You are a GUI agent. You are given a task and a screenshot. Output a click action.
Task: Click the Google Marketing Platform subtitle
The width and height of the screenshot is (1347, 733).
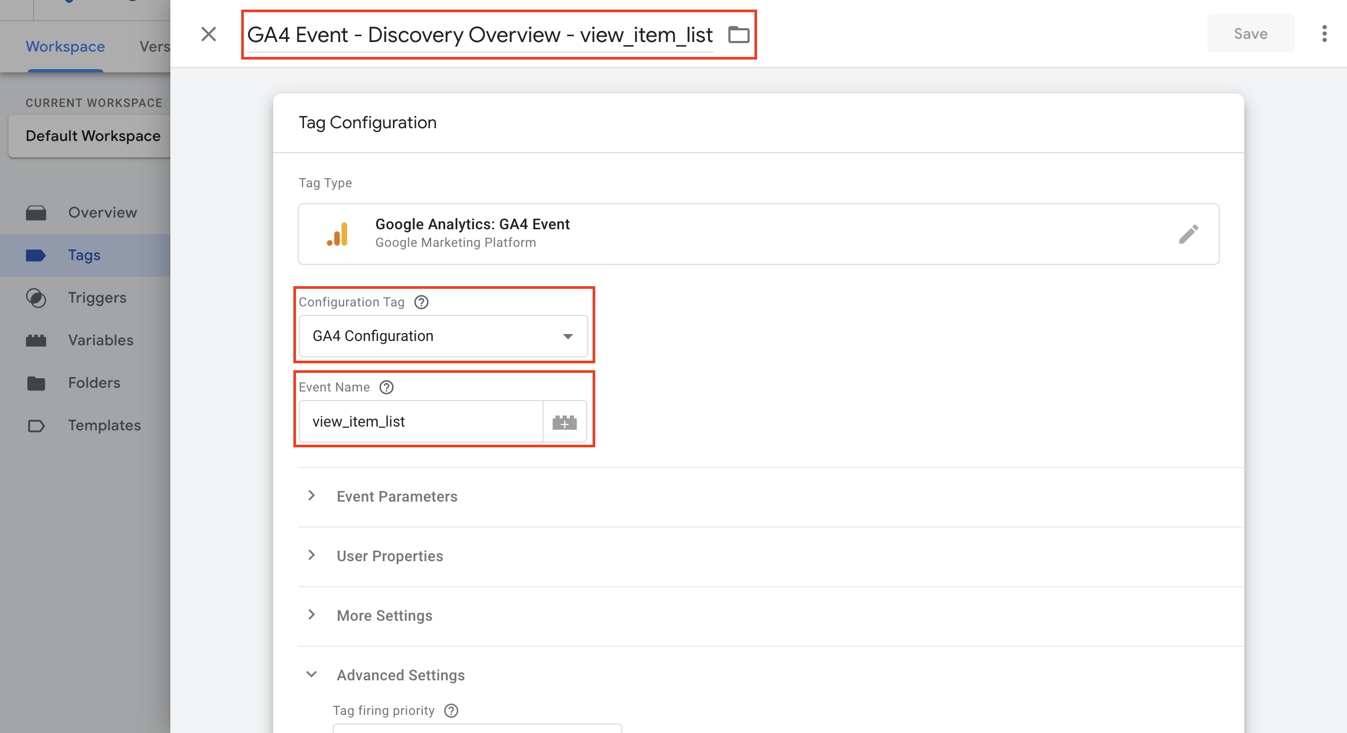pyautogui.click(x=456, y=243)
